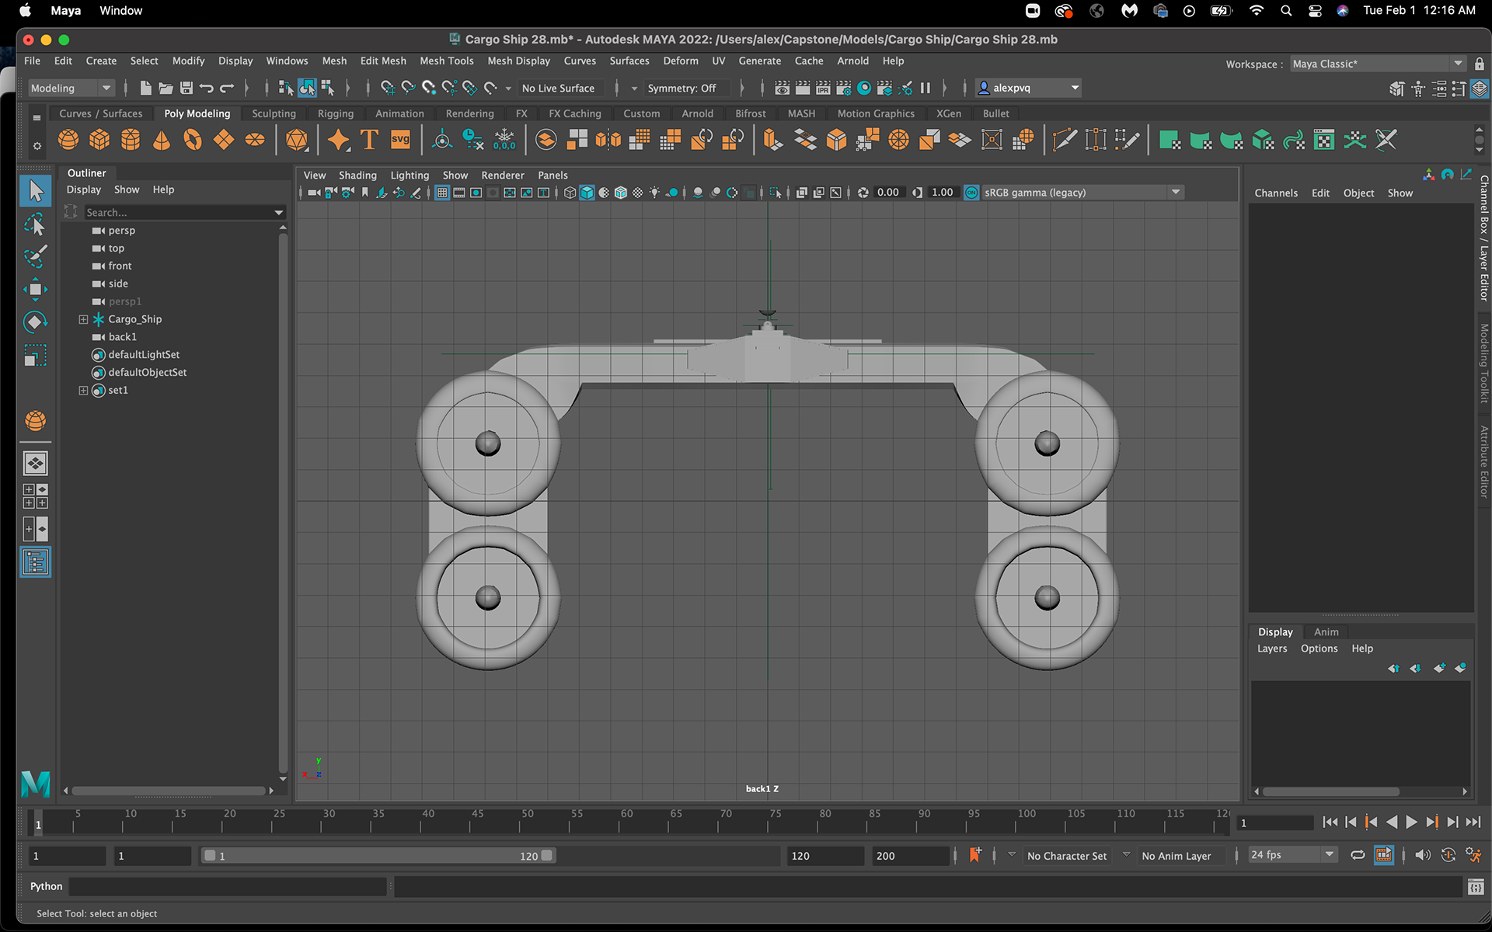Select the polygon sphere shelf icon
Viewport: 1492px width, 932px height.
click(68, 140)
